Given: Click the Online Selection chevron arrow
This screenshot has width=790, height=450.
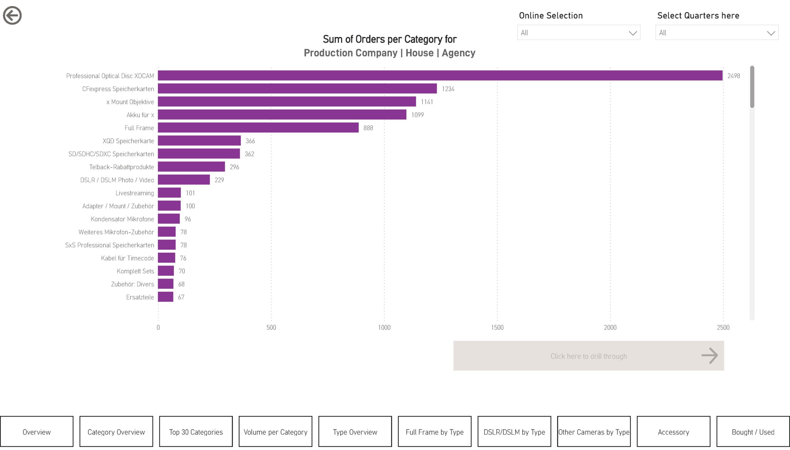Looking at the screenshot, I should pyautogui.click(x=633, y=33).
